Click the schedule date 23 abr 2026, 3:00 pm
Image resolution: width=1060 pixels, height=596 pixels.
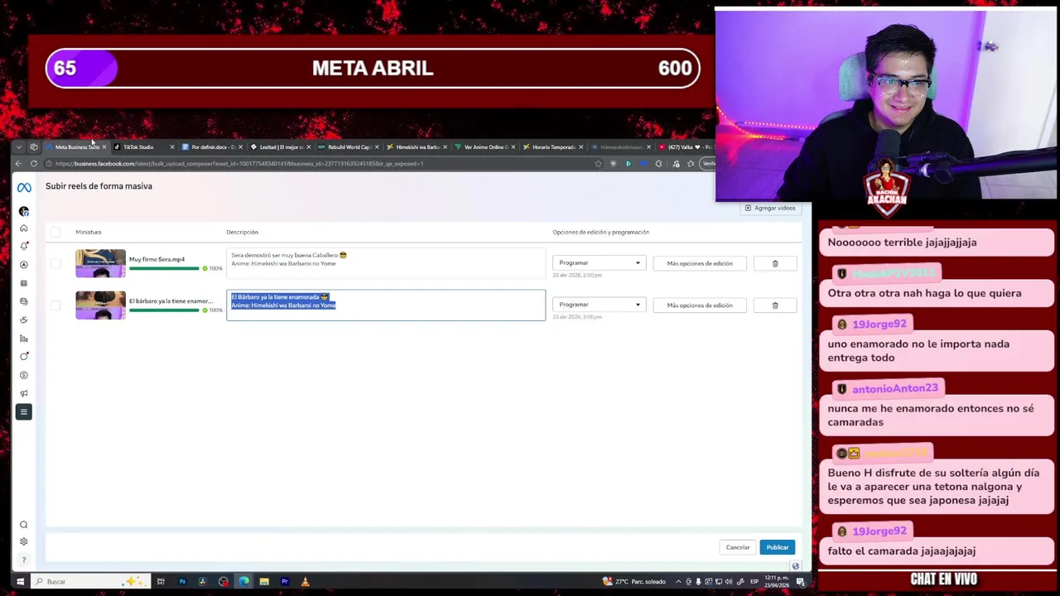point(577,317)
